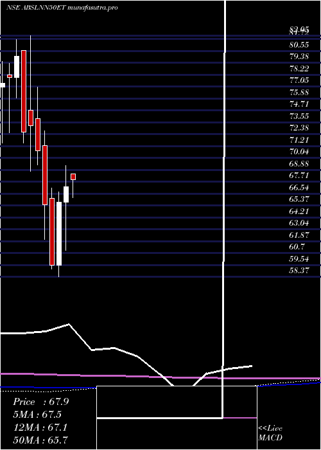Click the 77.05 price axis label
The height and width of the screenshot is (450, 321).
coord(299,80)
